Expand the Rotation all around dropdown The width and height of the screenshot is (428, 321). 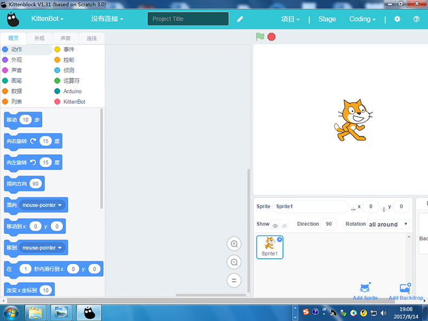point(388,224)
